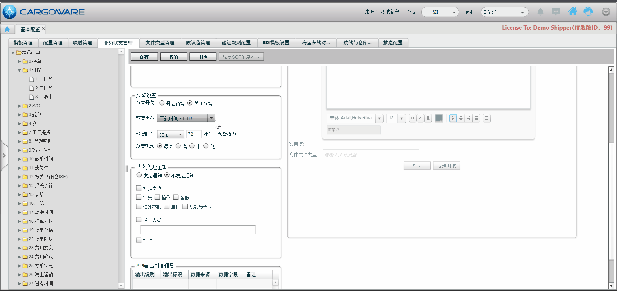The width and height of the screenshot is (617, 291).
Task: Click the blue home icon in header
Action: tap(573, 12)
